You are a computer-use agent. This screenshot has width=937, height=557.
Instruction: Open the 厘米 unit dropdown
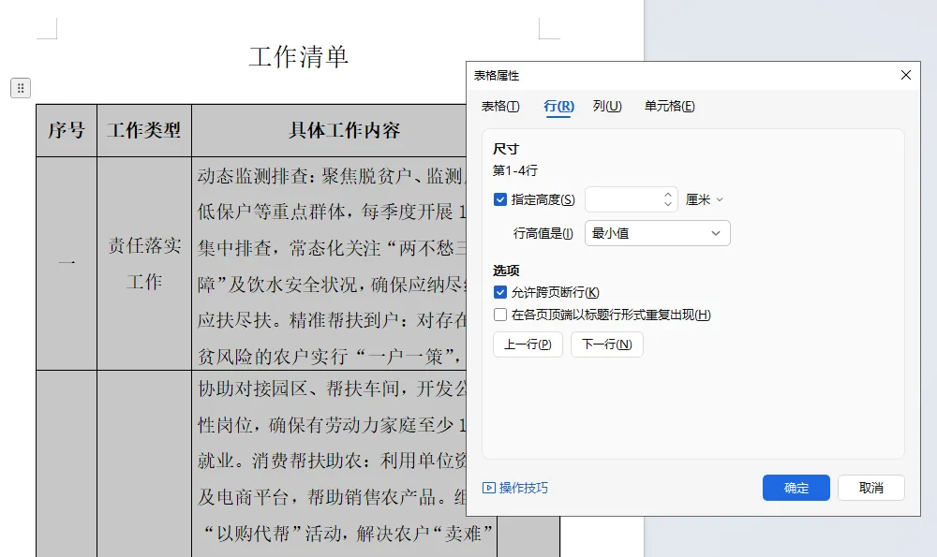tap(704, 199)
